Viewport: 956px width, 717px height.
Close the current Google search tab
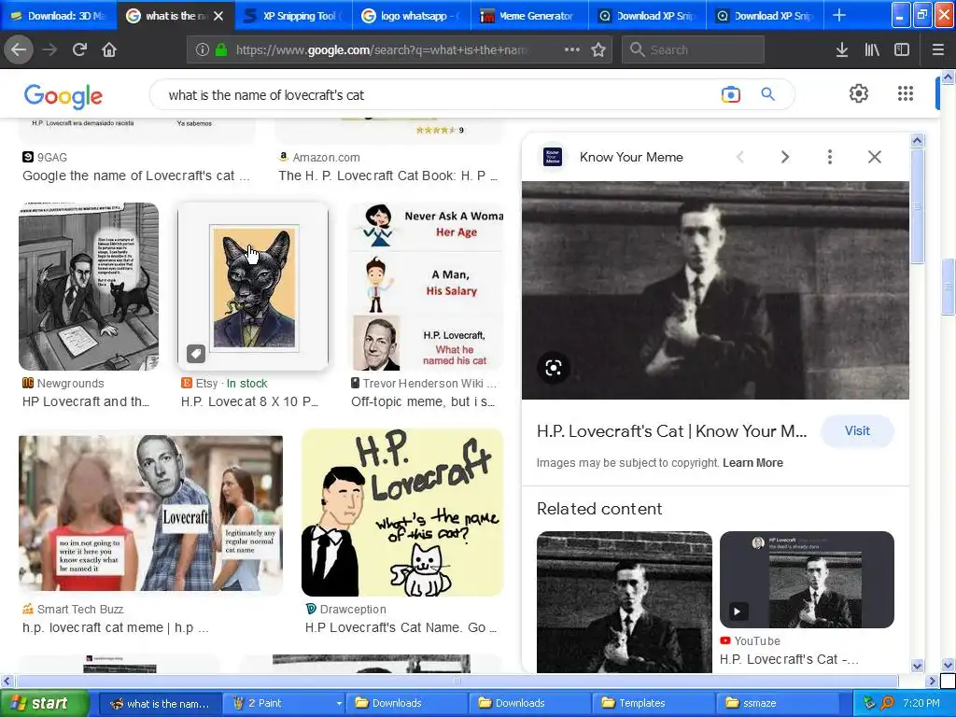(x=218, y=16)
